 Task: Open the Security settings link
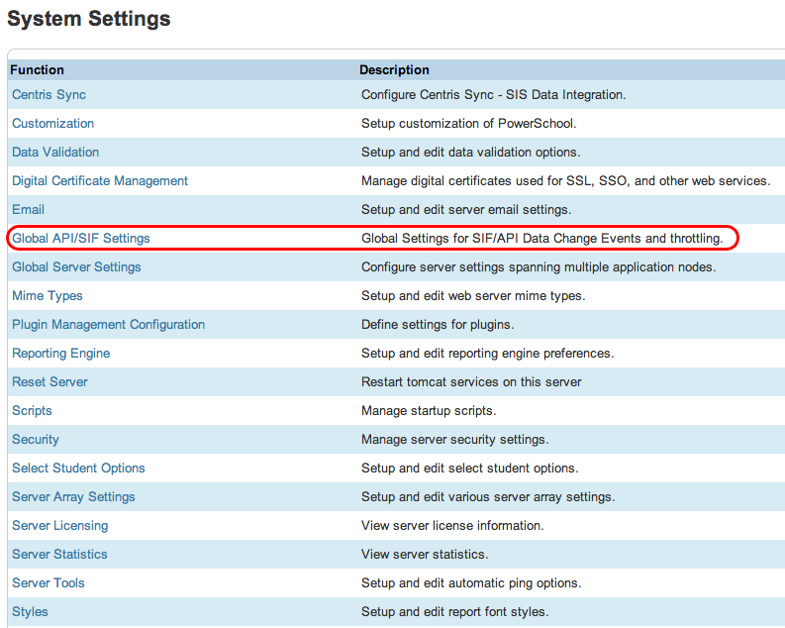click(x=36, y=440)
